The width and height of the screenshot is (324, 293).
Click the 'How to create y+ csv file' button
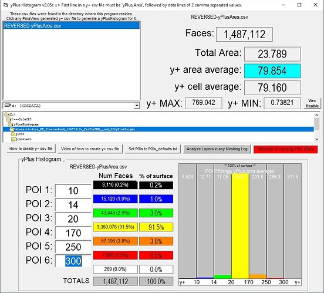31,149
